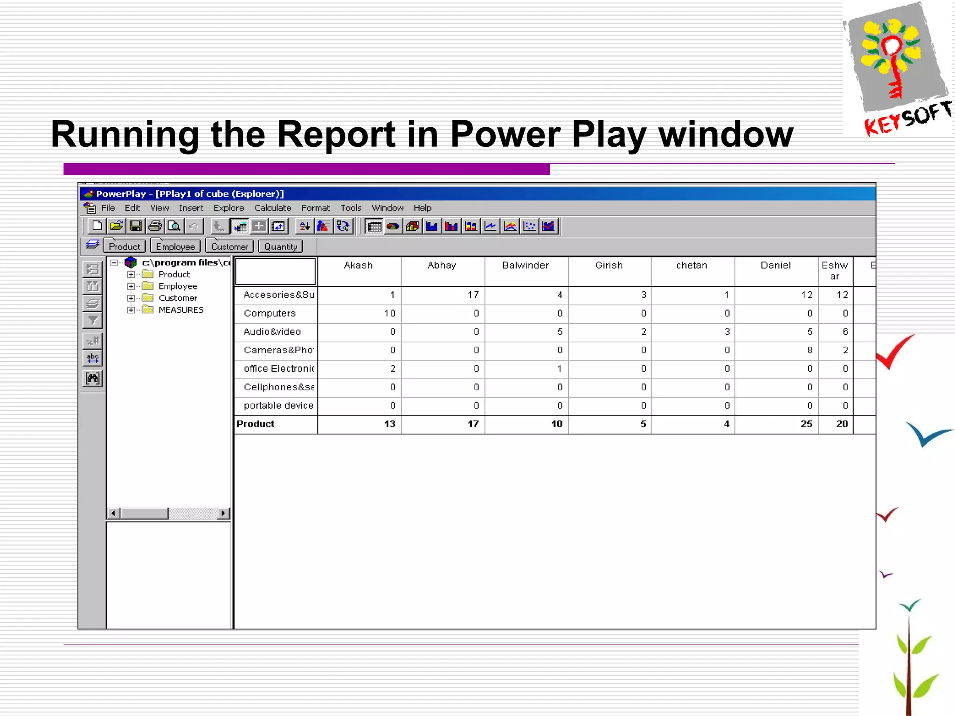Open Print Preview magnifier icon
Image resolution: width=955 pixels, height=716 pixels.
174,227
